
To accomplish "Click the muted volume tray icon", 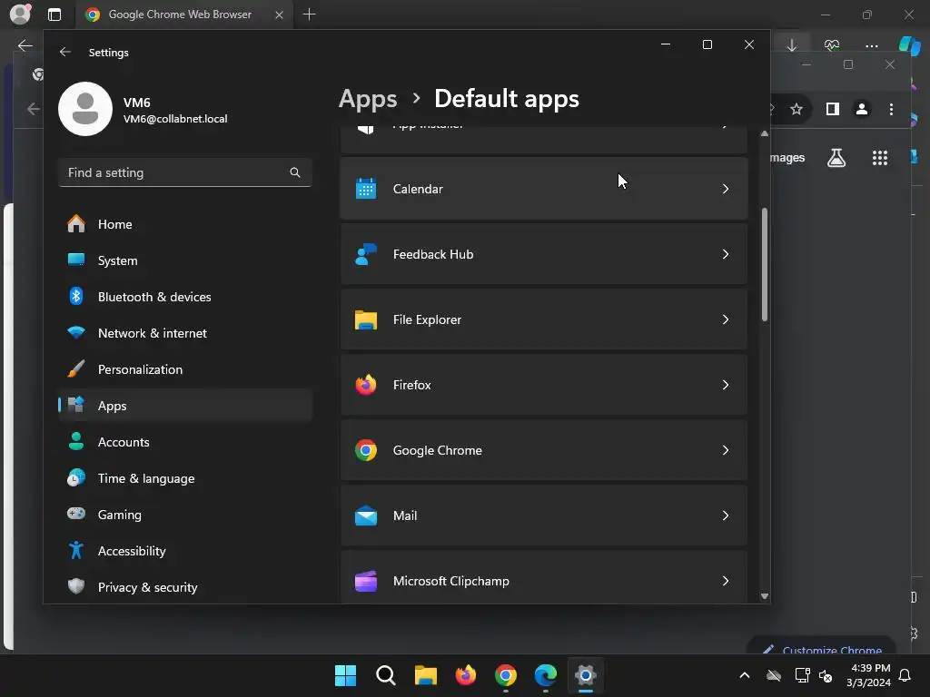I will 825,675.
